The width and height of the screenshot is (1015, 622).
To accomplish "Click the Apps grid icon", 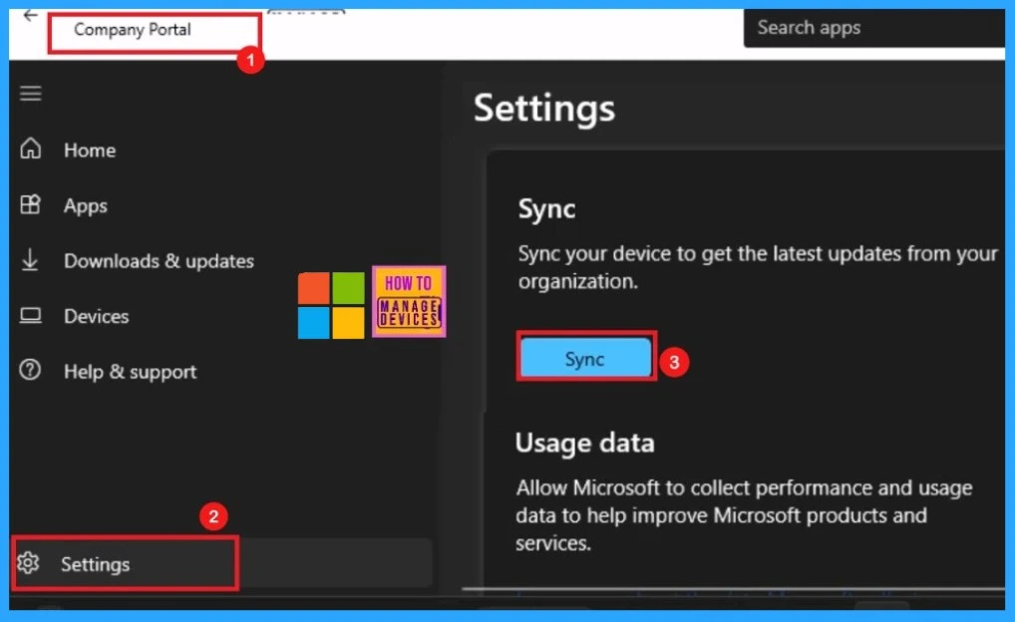I will [x=31, y=204].
